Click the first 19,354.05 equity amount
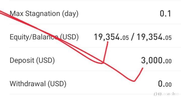Screen dimensions: 181x101 pos(111,37)
